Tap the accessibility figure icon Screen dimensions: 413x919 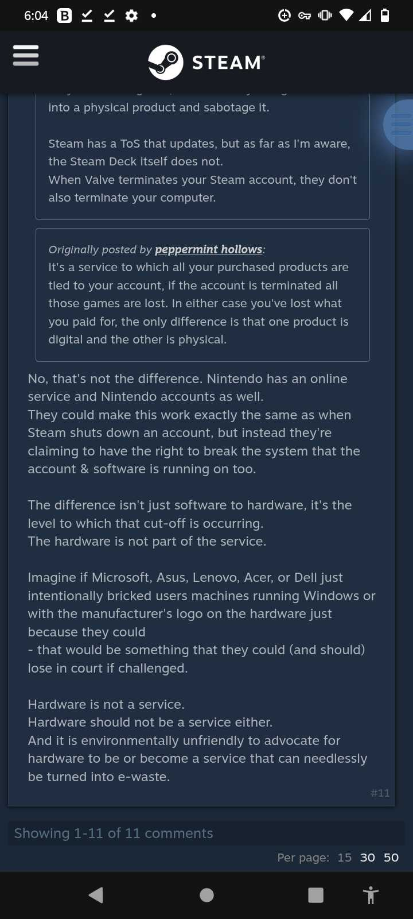coord(371,895)
